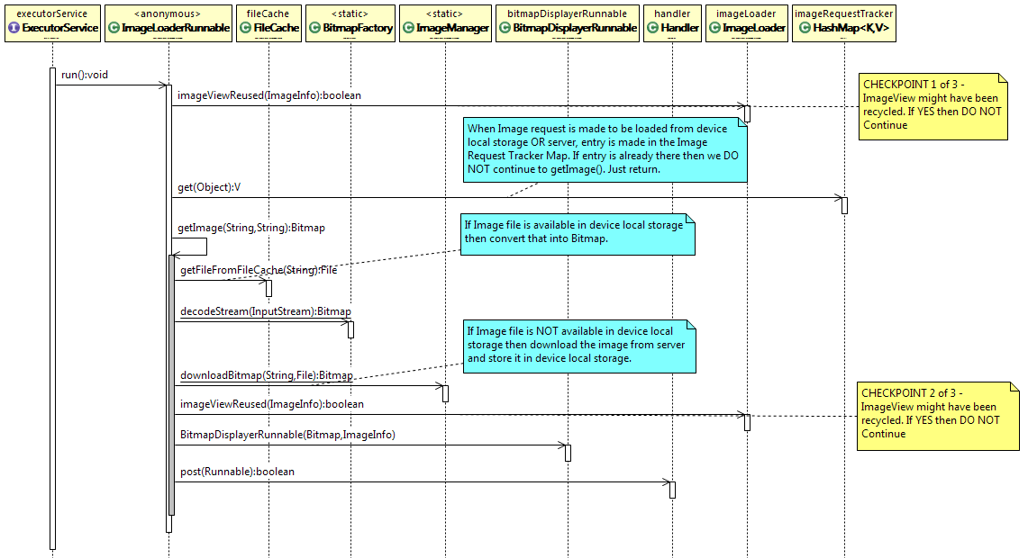The image size is (1028, 558).
Task: Click the Image Request Tracker Map note
Action: tap(605, 148)
